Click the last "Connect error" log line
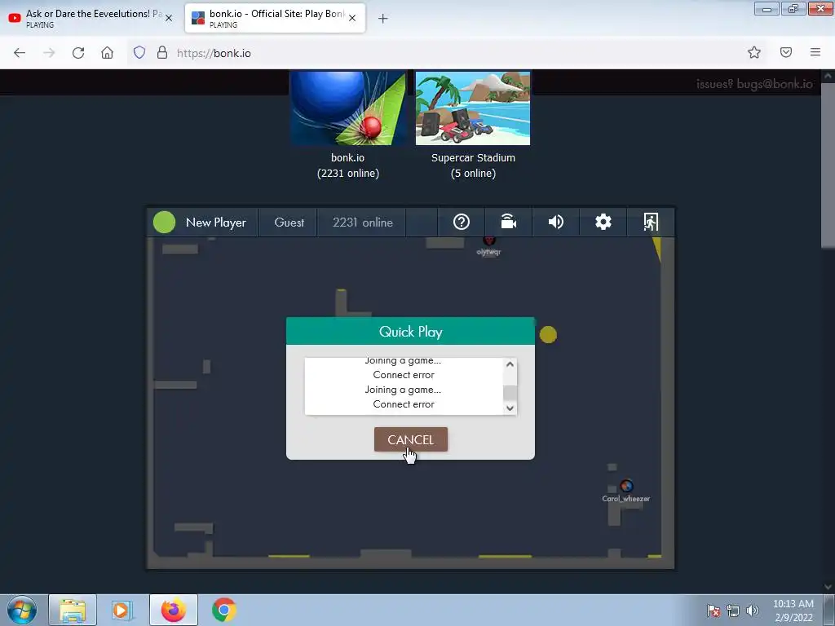The width and height of the screenshot is (835, 626). pyautogui.click(x=404, y=404)
